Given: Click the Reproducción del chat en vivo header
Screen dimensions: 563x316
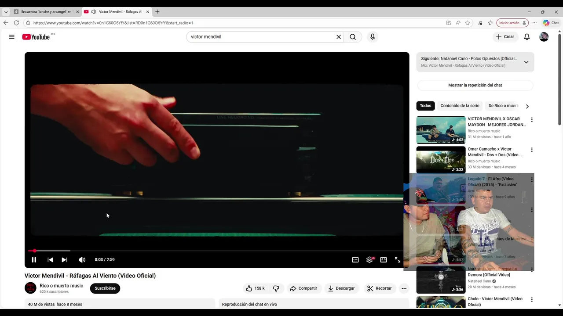Looking at the screenshot, I should click(x=249, y=304).
